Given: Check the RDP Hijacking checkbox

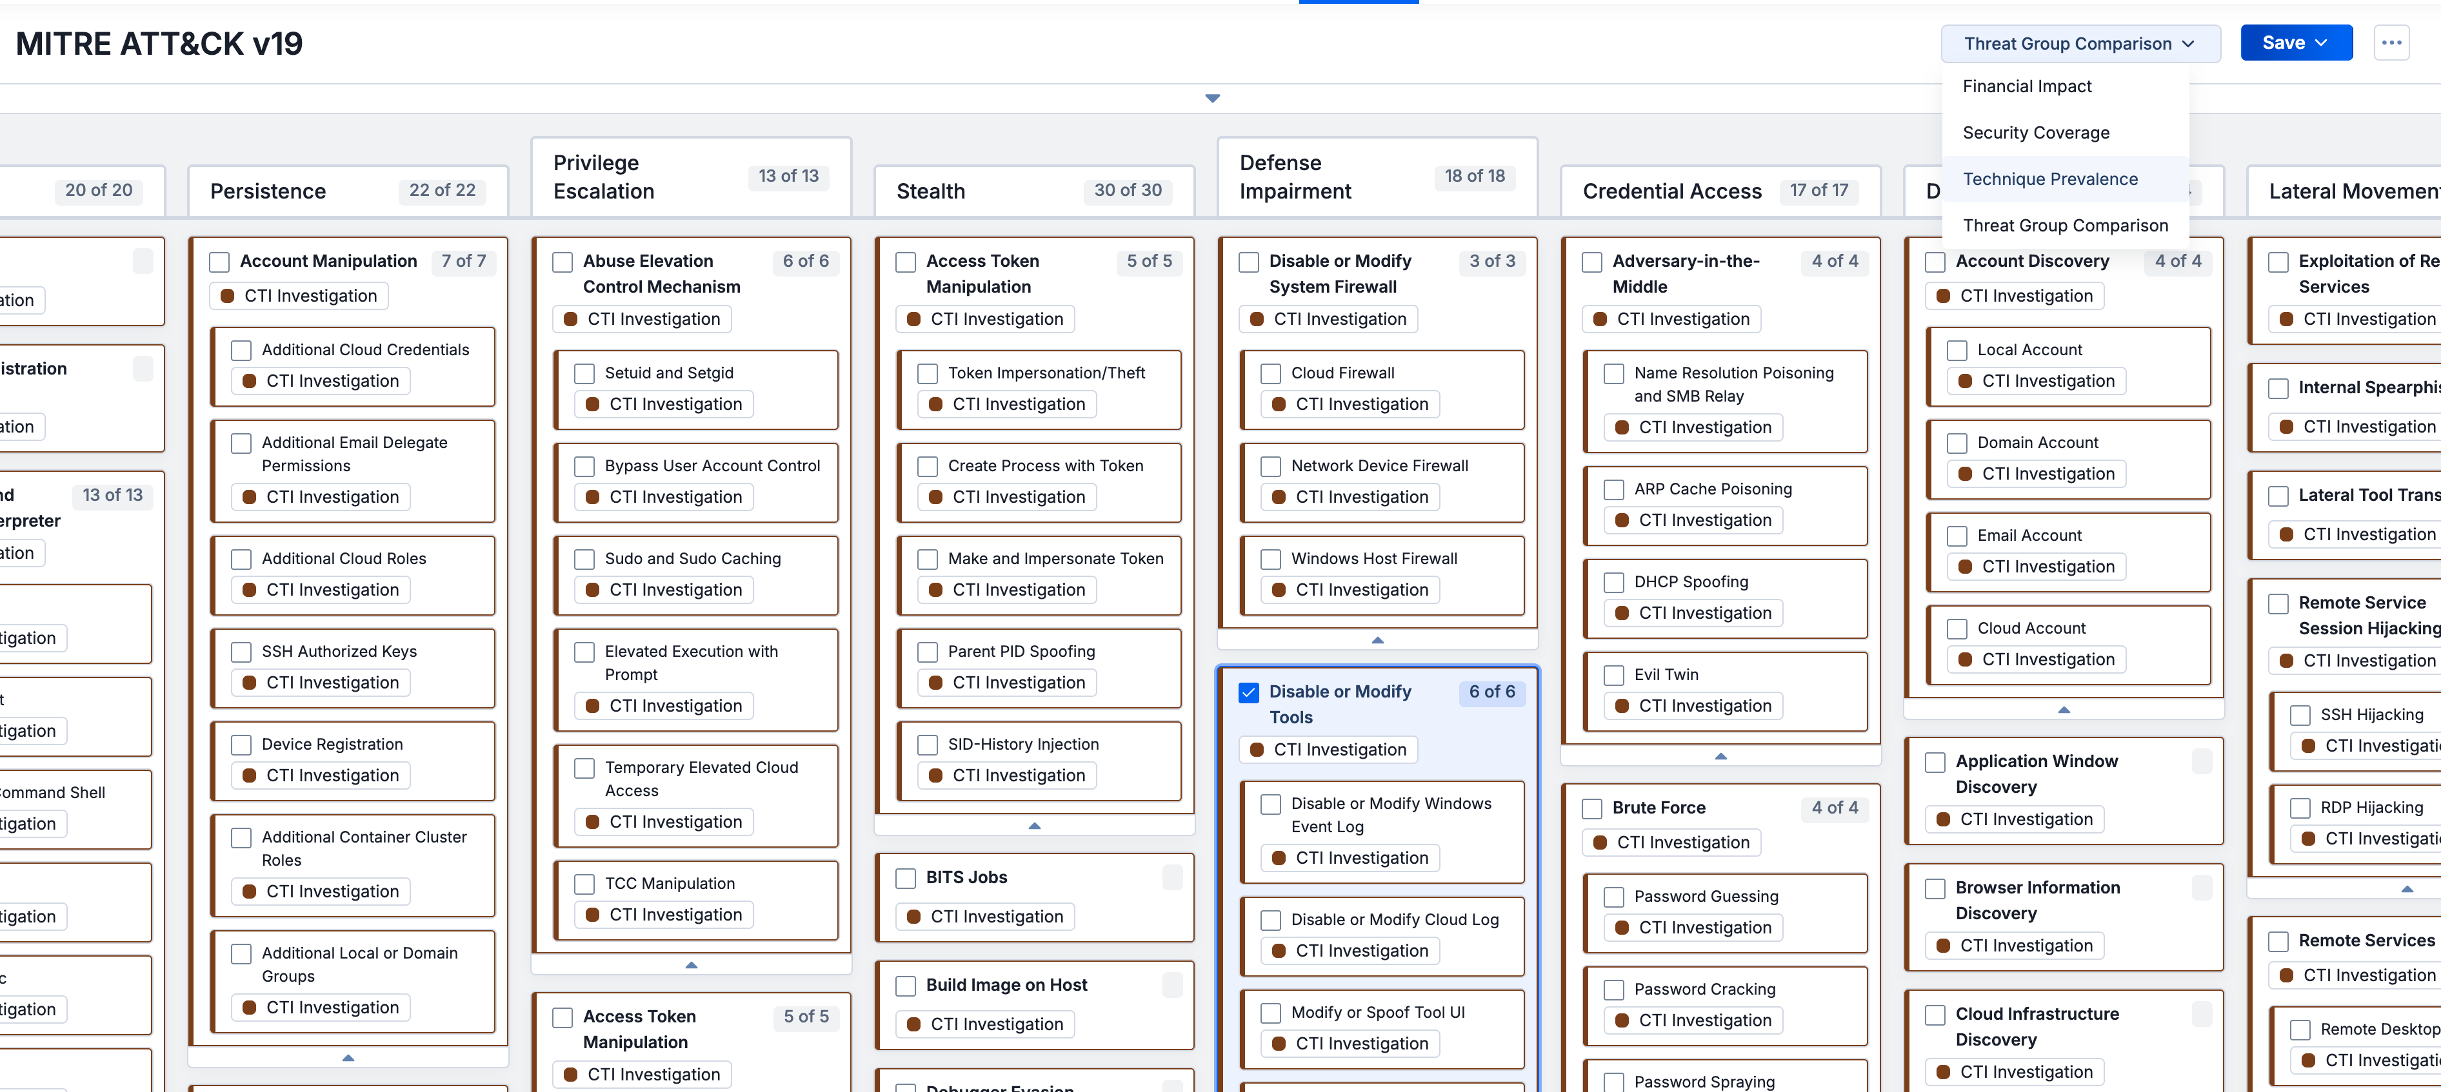Looking at the screenshot, I should point(2300,809).
